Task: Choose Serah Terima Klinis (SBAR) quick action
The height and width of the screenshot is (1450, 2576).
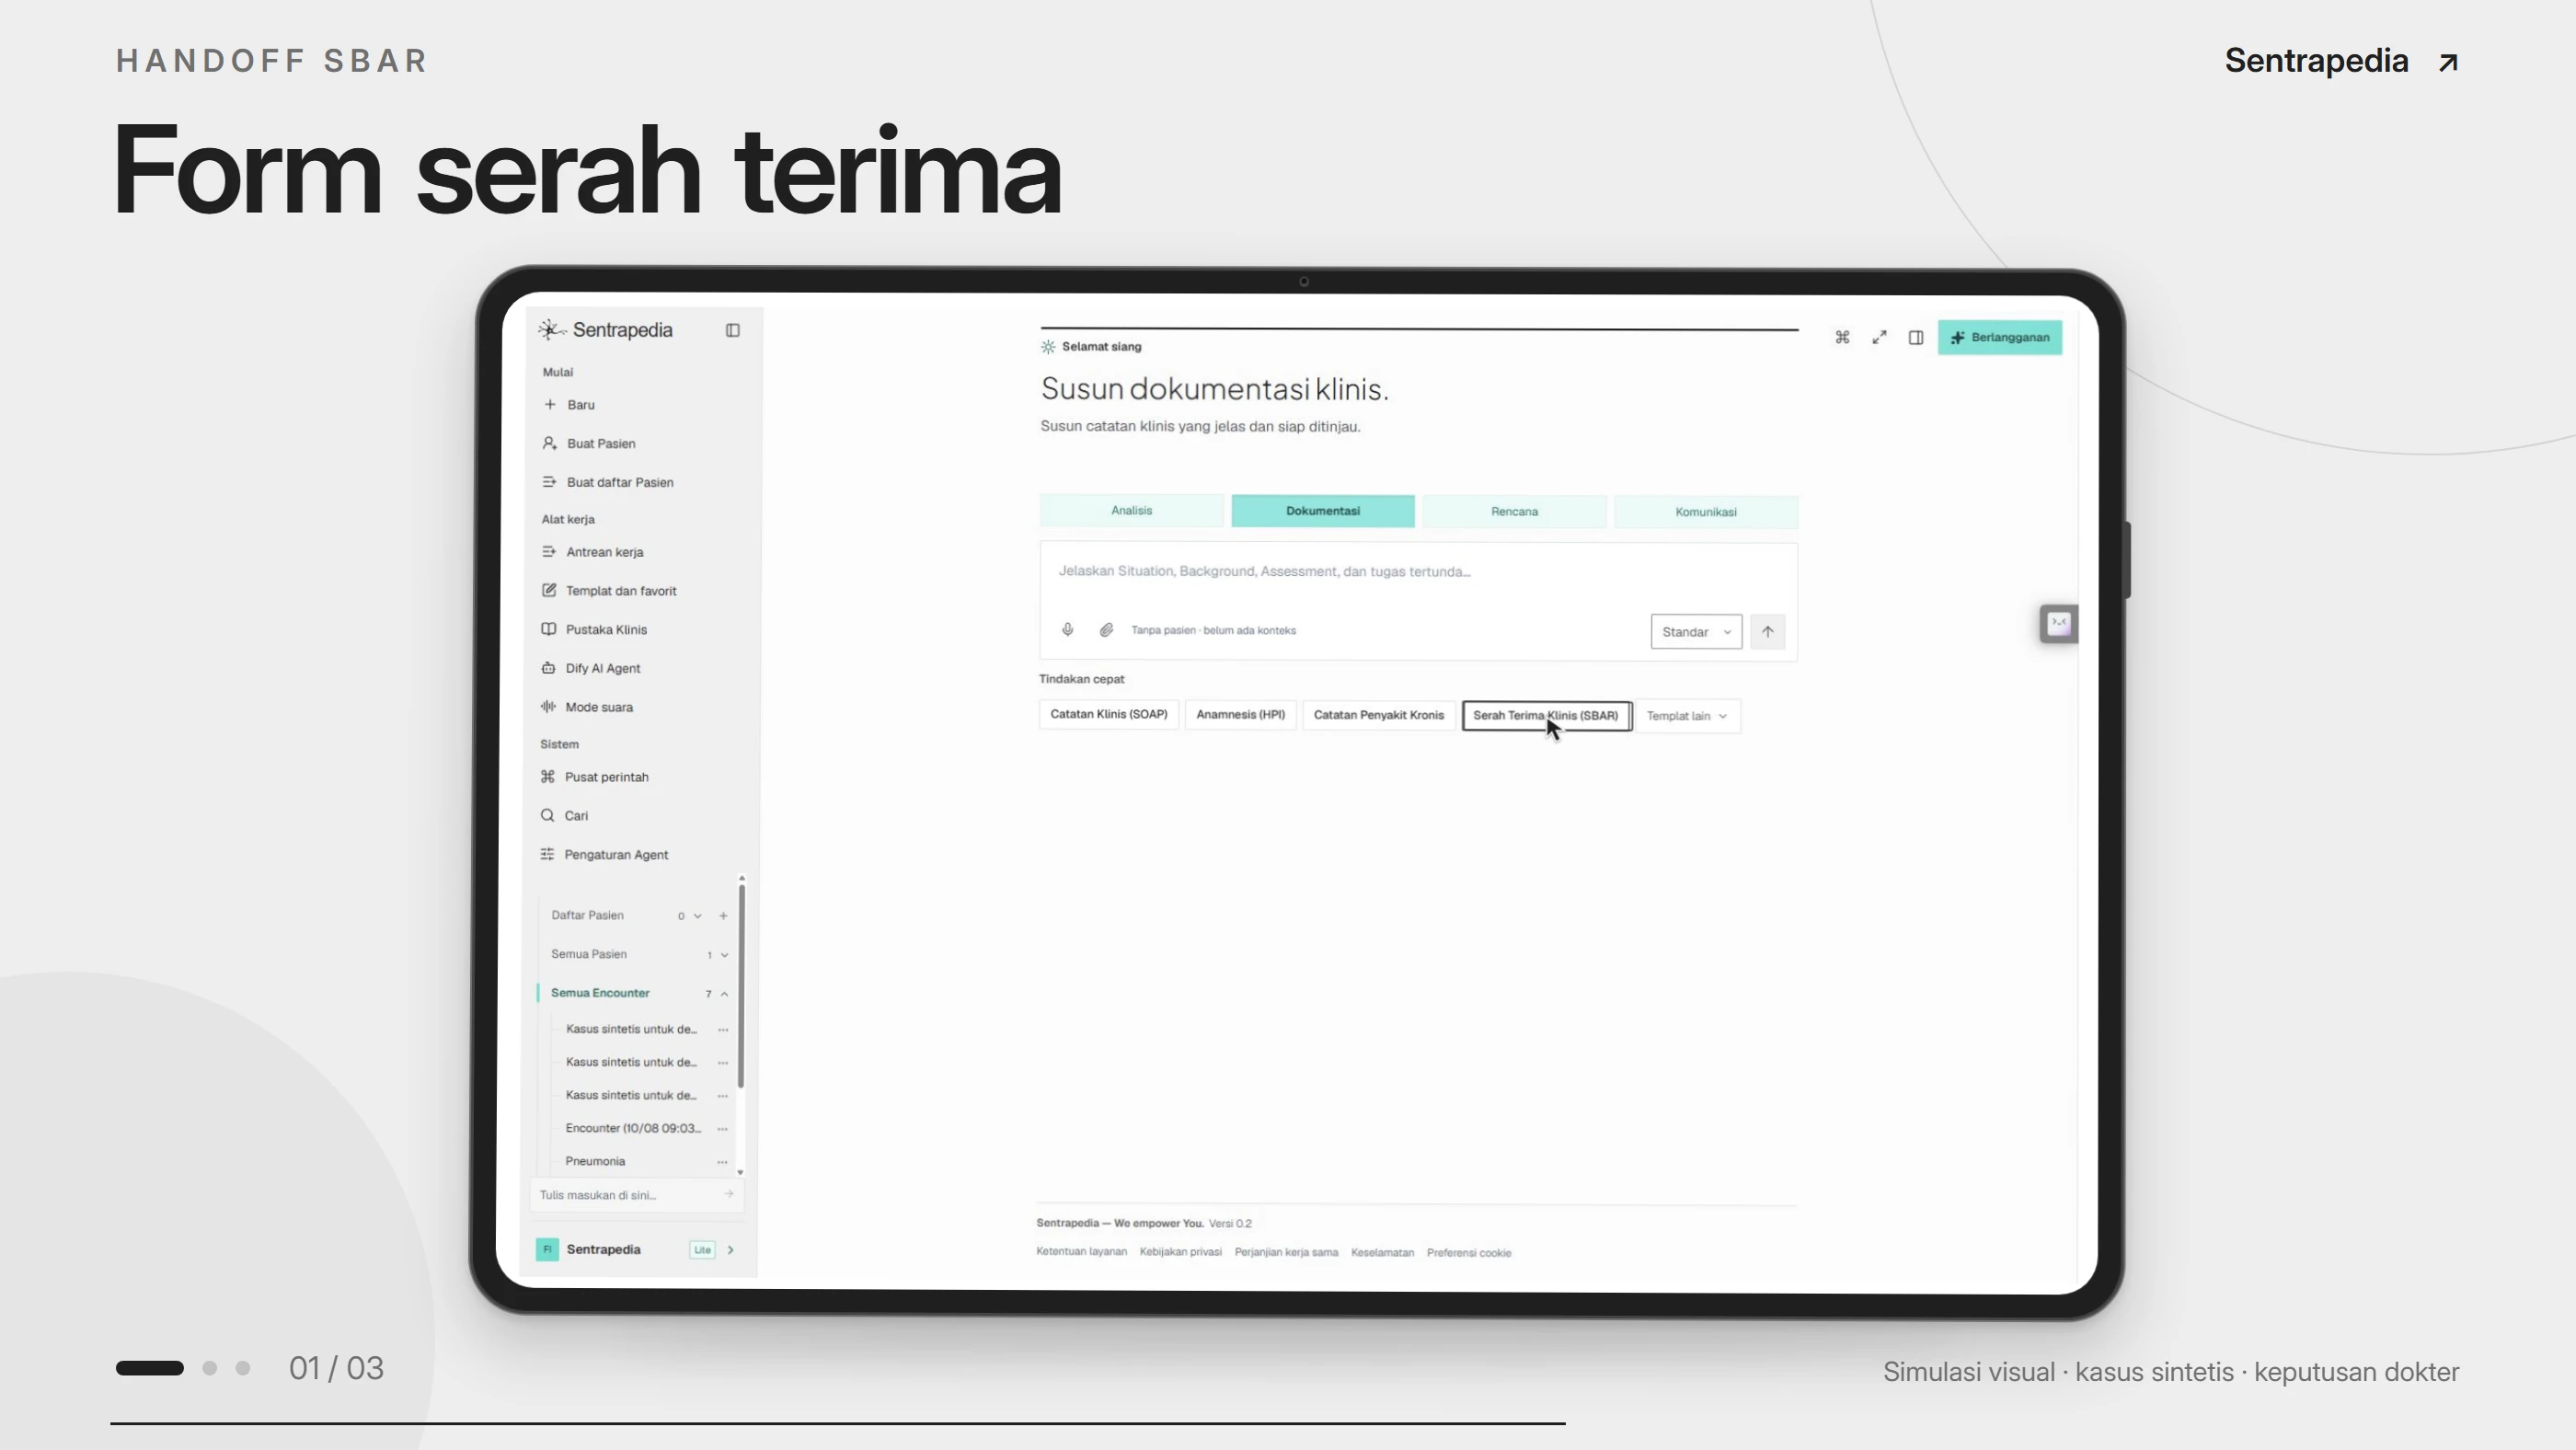Action: 1547,716
